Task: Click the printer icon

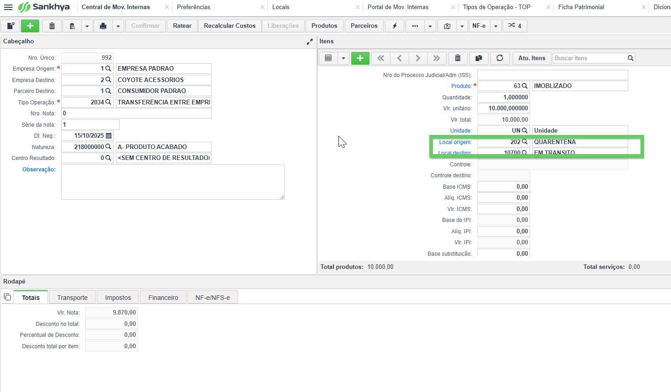Action: [103, 26]
